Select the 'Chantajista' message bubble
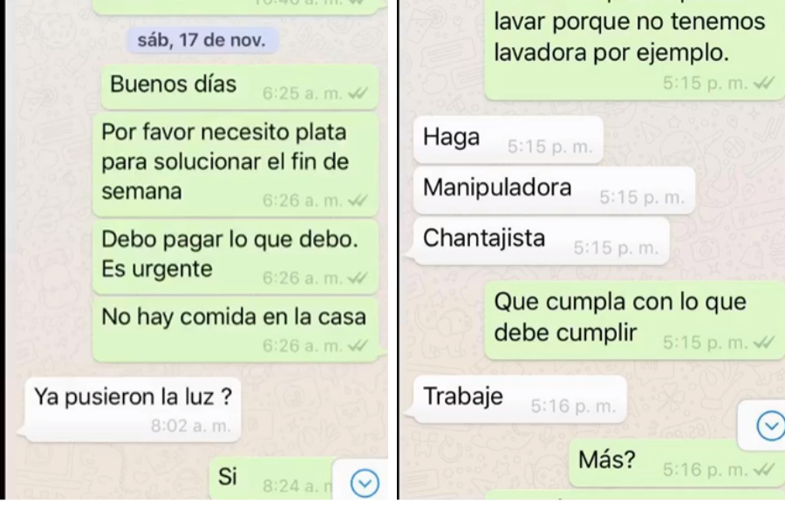Viewport: 785px width, 523px height. pos(539,241)
